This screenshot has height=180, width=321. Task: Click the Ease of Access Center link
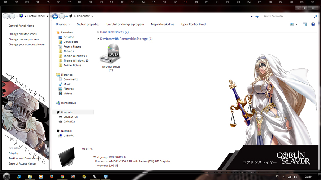tap(22, 163)
